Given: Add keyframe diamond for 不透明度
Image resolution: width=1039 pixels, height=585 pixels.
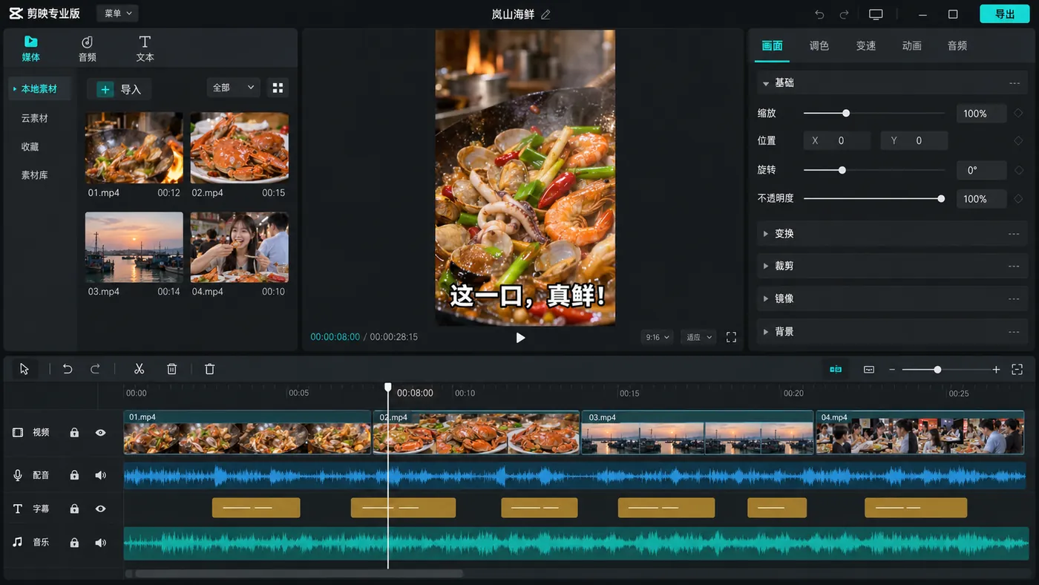Looking at the screenshot, I should 1018,199.
